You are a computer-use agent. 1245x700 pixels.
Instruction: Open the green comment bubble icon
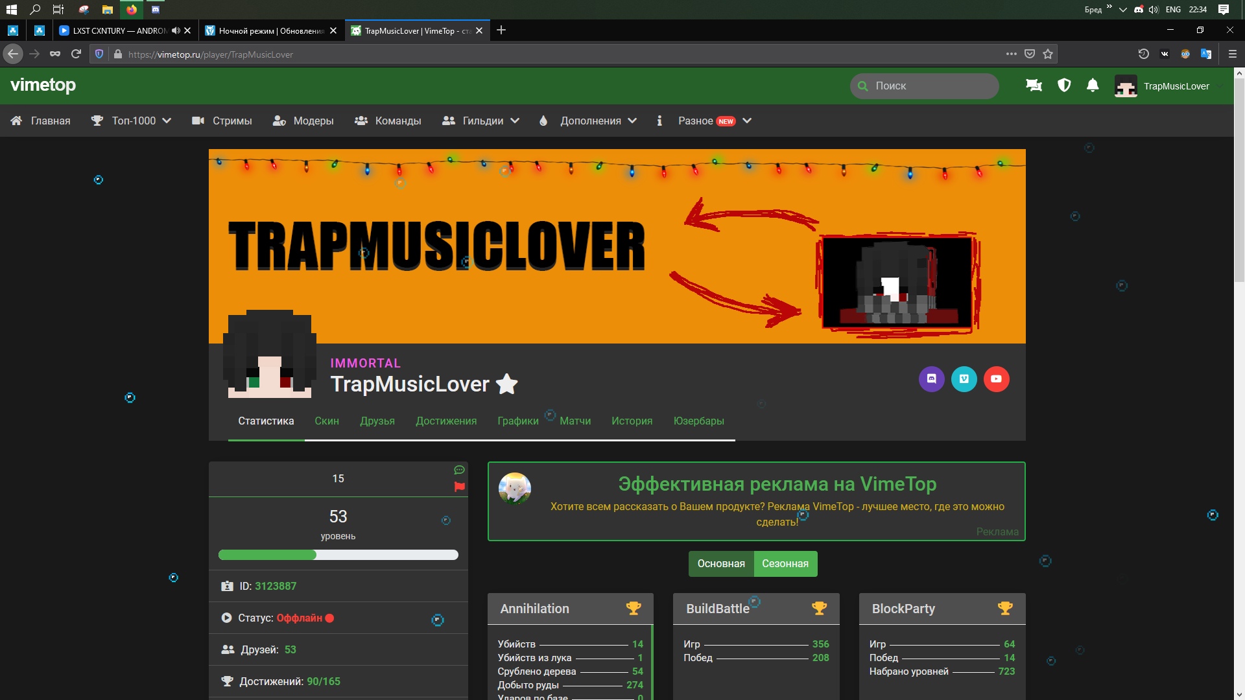coord(460,470)
